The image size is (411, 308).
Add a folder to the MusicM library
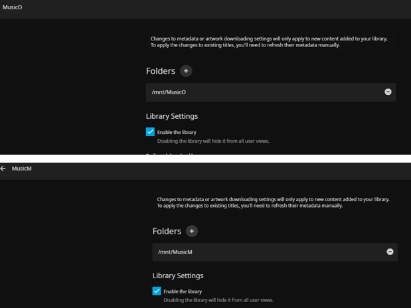tap(192, 231)
